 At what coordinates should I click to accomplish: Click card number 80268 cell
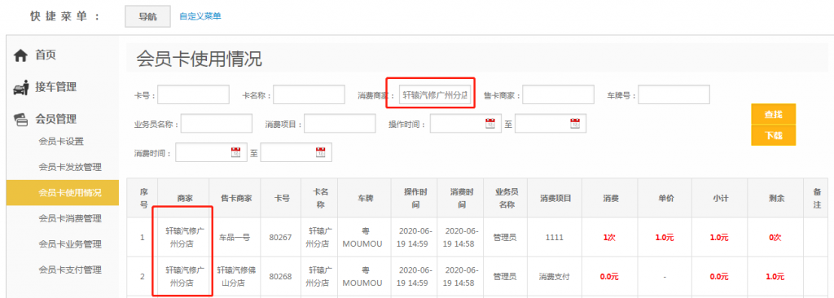(x=281, y=277)
